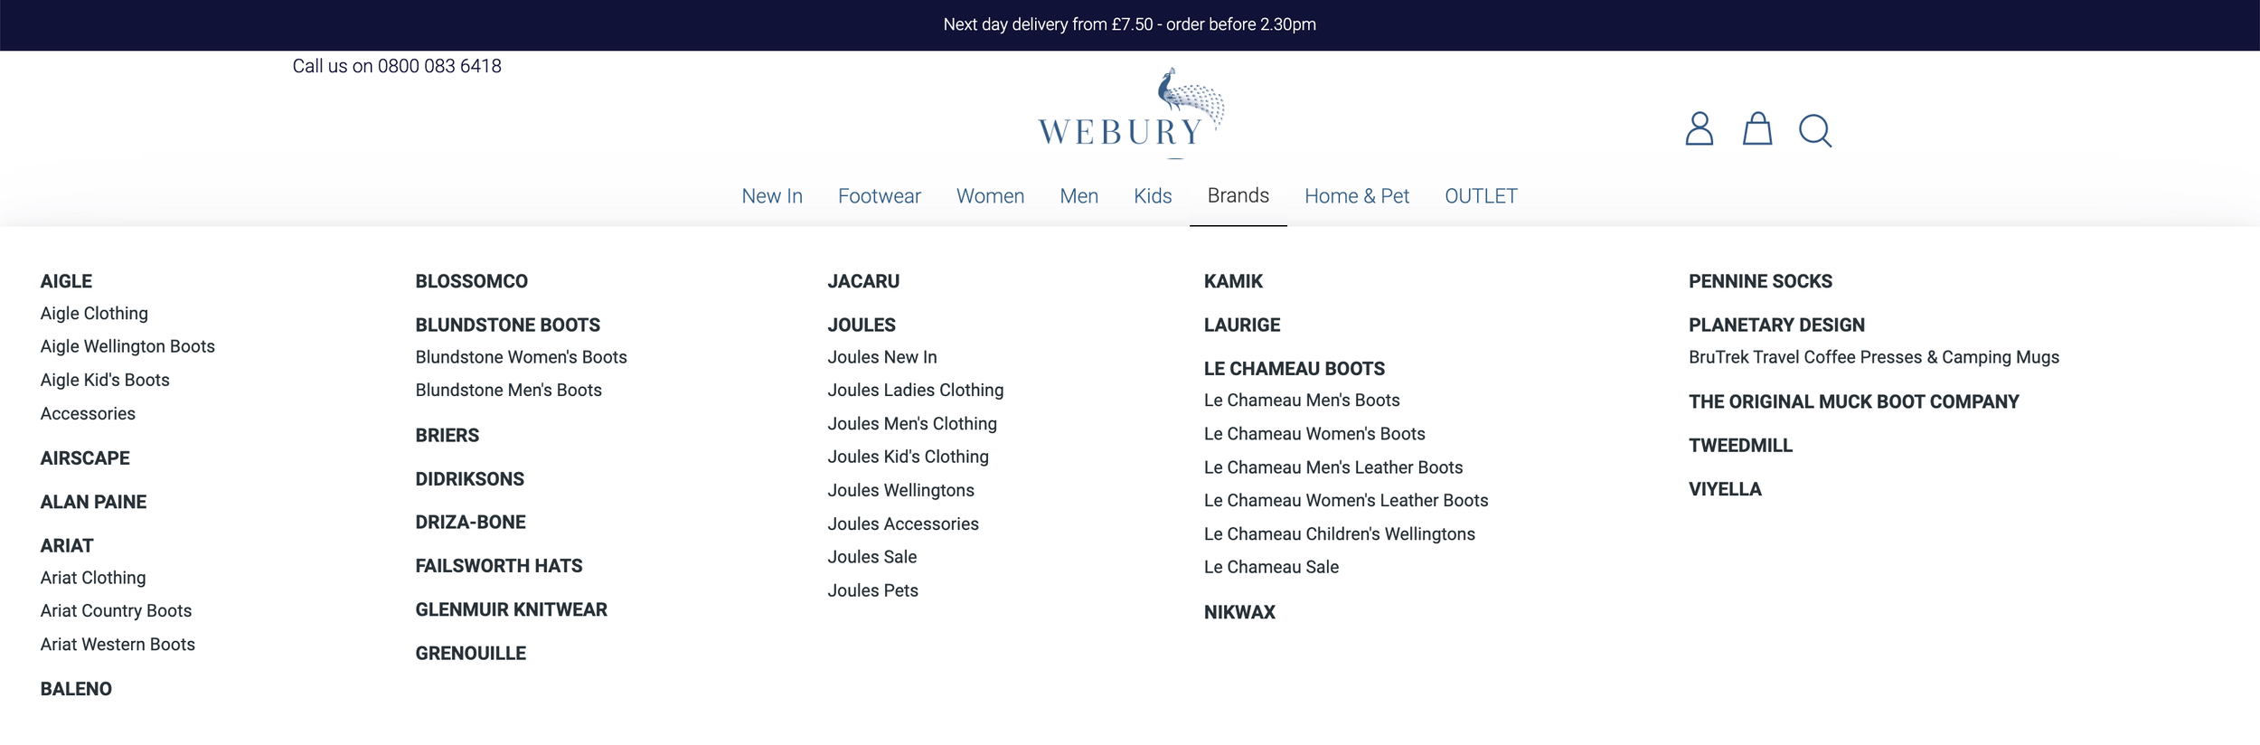
Task: Visit the BLOSSOMCO brand
Action: pyautogui.click(x=471, y=281)
